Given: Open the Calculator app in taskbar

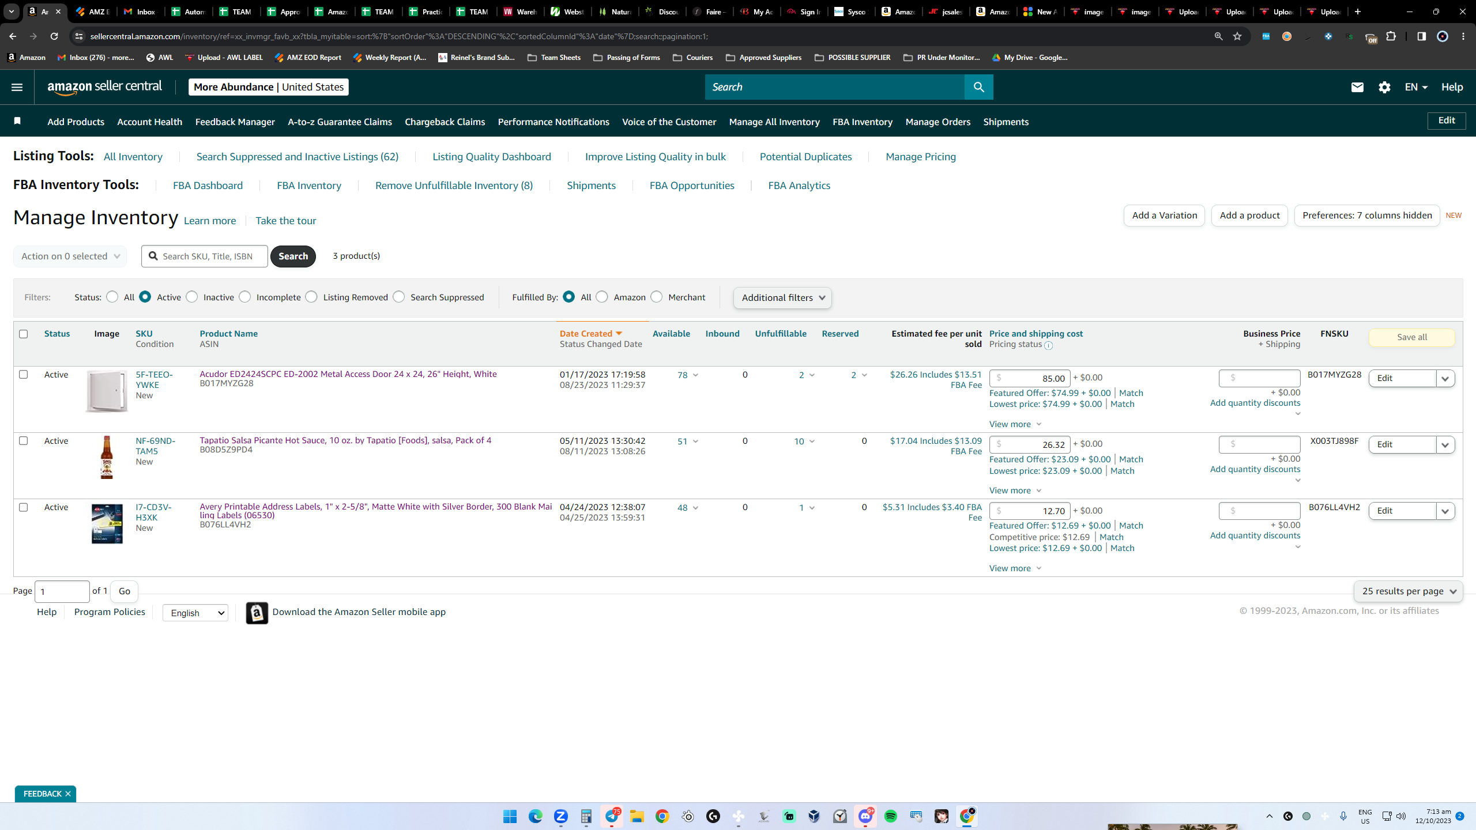Looking at the screenshot, I should pyautogui.click(x=586, y=816).
